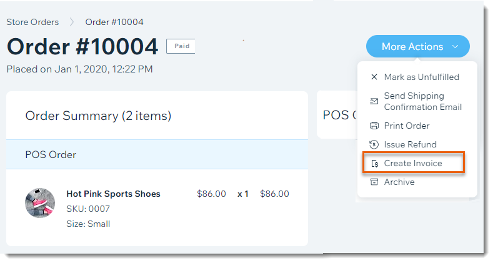The image size is (493, 263).
Task: Open the Hot Pink Sports Shoes product name
Action: pos(113,194)
